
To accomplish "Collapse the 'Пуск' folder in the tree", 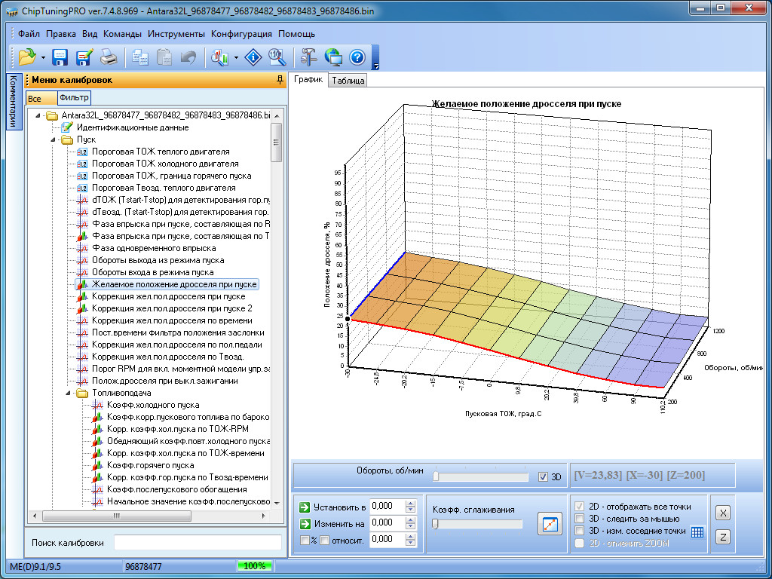I will (54, 139).
